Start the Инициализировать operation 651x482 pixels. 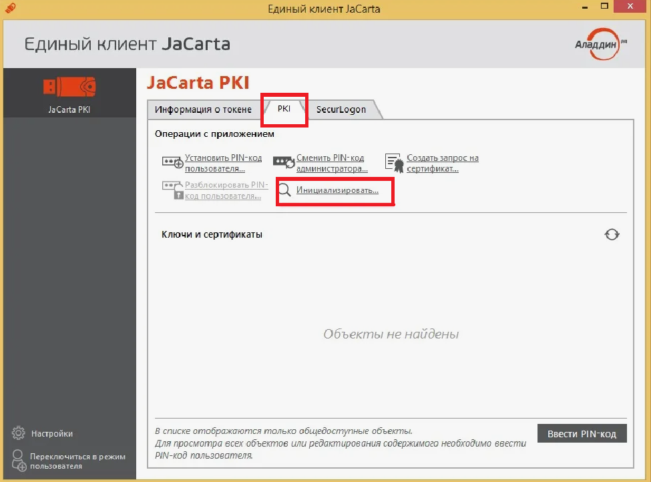pos(337,190)
